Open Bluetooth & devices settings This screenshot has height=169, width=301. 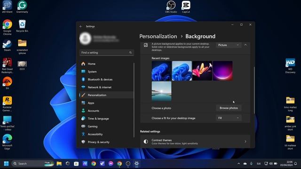click(x=107, y=79)
